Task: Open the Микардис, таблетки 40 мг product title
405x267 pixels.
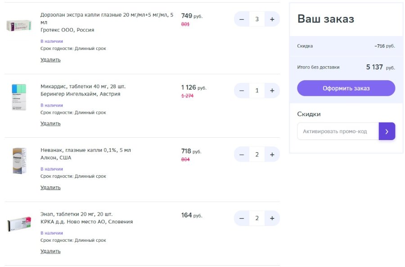Action: tap(83, 86)
